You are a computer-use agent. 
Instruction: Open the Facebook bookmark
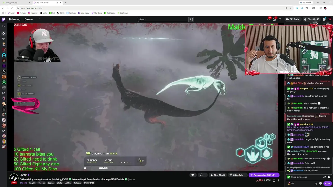tap(71, 13)
